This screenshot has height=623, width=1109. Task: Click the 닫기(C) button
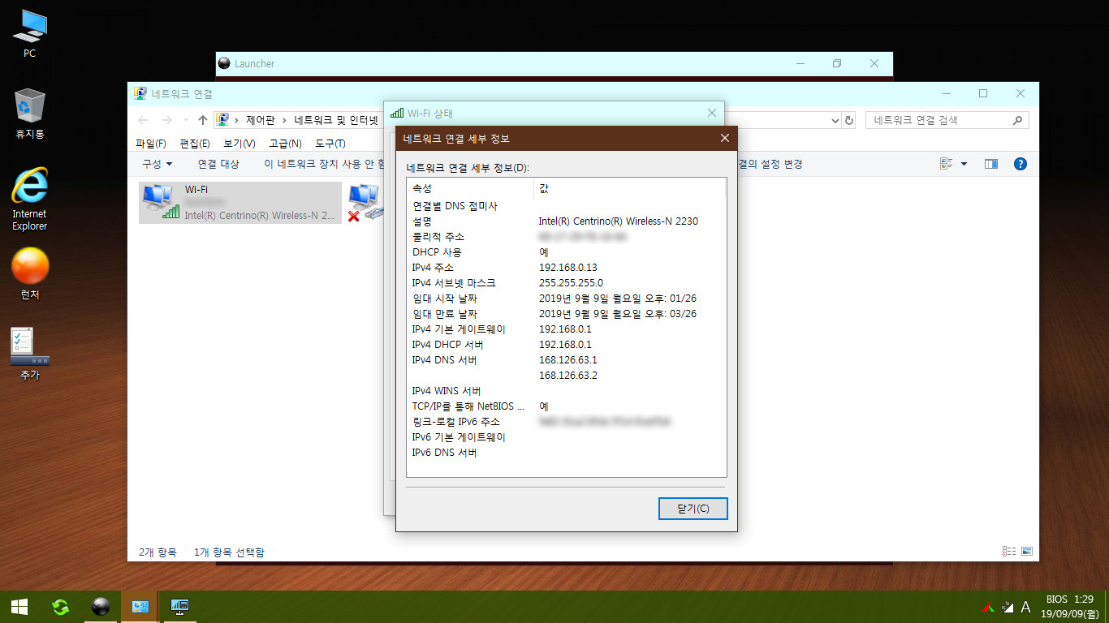tap(693, 509)
